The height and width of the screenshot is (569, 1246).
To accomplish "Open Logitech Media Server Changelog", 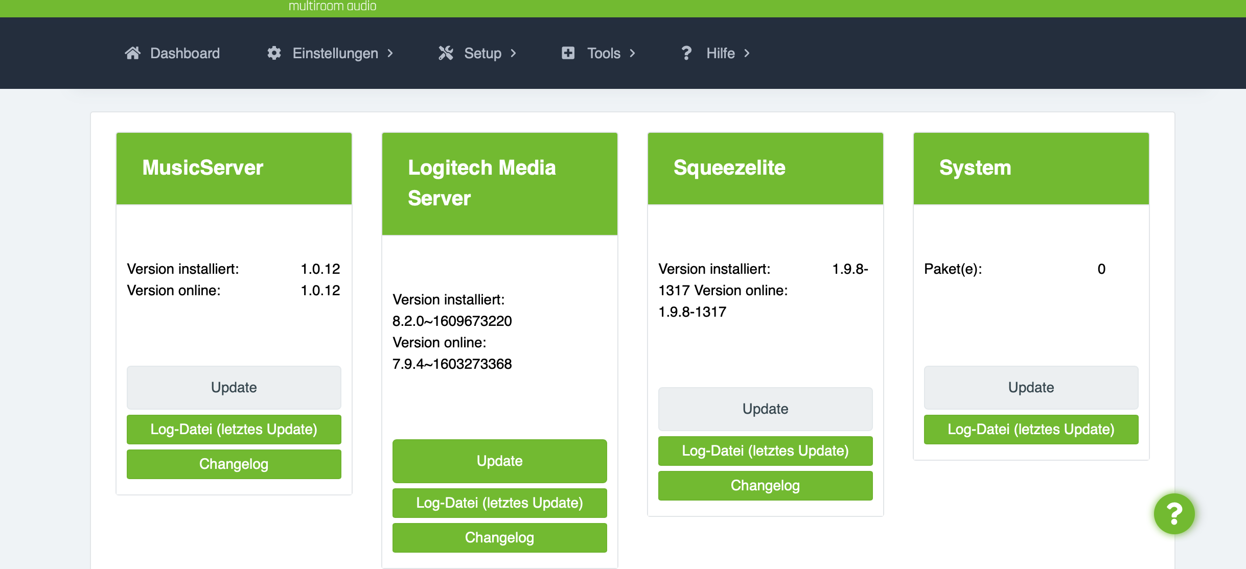I will (x=499, y=537).
